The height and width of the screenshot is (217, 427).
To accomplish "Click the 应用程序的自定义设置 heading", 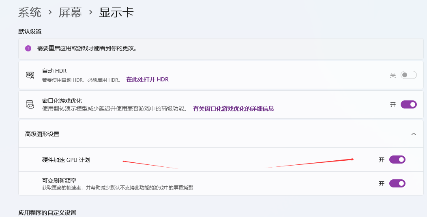I will (x=47, y=213).
